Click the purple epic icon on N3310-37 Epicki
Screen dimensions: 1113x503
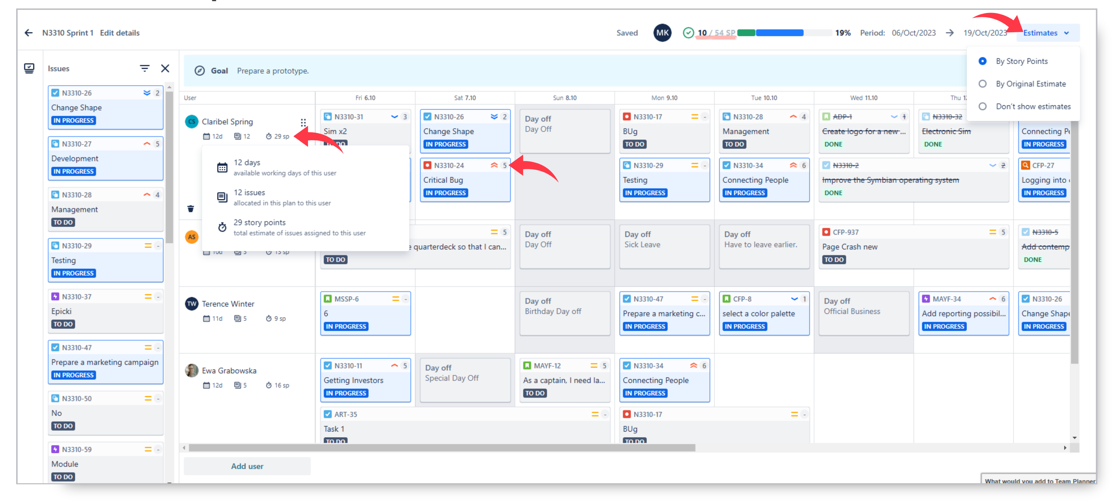pyautogui.click(x=55, y=296)
